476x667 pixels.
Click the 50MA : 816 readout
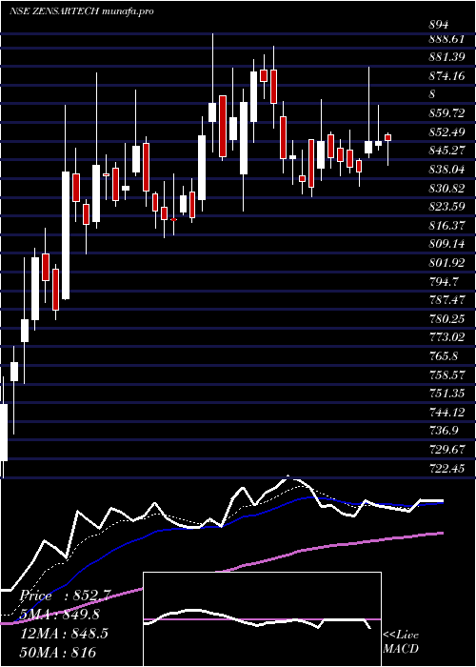pyautogui.click(x=57, y=652)
